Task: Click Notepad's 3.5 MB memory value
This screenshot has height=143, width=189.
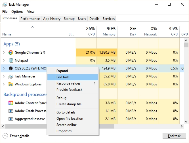Action: click(110, 60)
